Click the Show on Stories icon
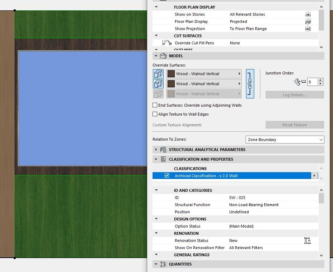The image size is (333, 272). pyautogui.click(x=308, y=14)
